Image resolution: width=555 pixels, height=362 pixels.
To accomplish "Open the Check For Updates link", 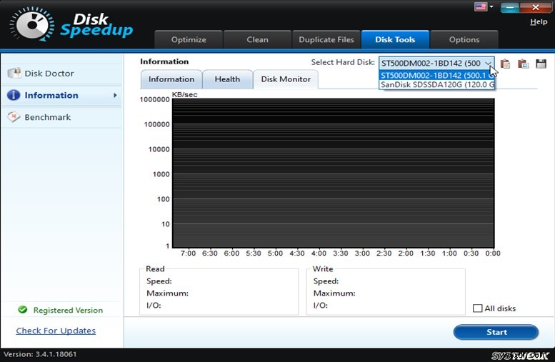I will [x=56, y=331].
